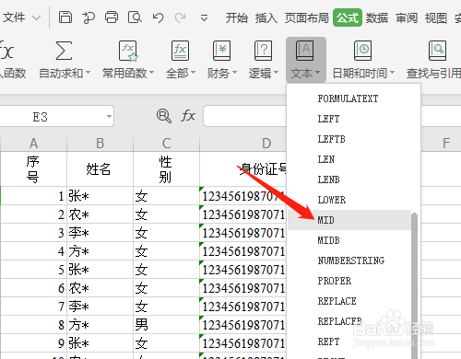Click the cell containing 男
This screenshot has width=461, height=359.
point(166,325)
